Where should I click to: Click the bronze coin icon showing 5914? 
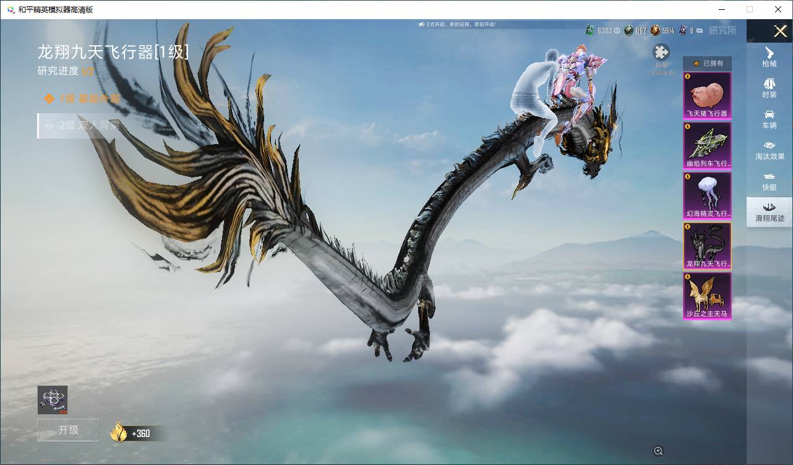655,30
